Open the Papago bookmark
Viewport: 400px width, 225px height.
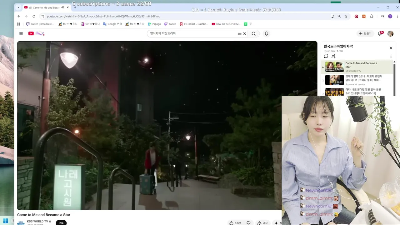[154, 24]
